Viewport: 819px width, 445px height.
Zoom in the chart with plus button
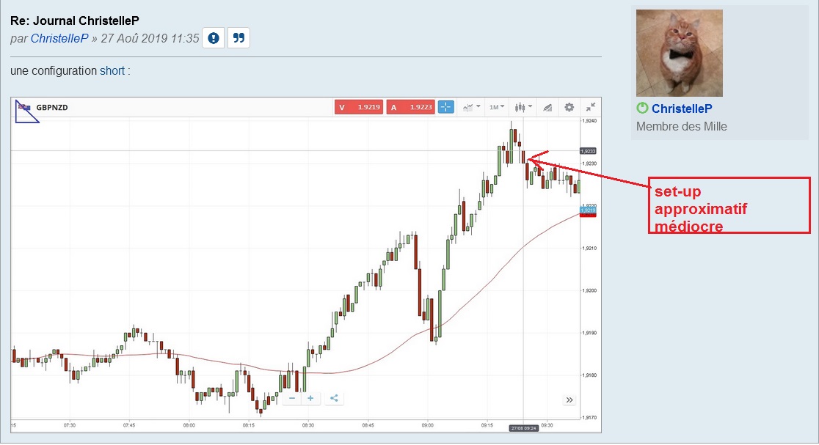pos(310,398)
